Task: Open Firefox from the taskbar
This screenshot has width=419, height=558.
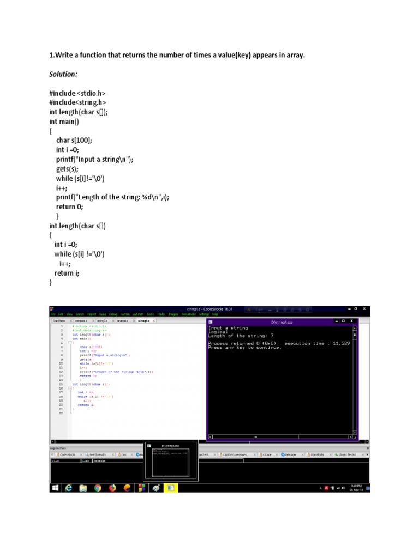Action: click(x=112, y=488)
